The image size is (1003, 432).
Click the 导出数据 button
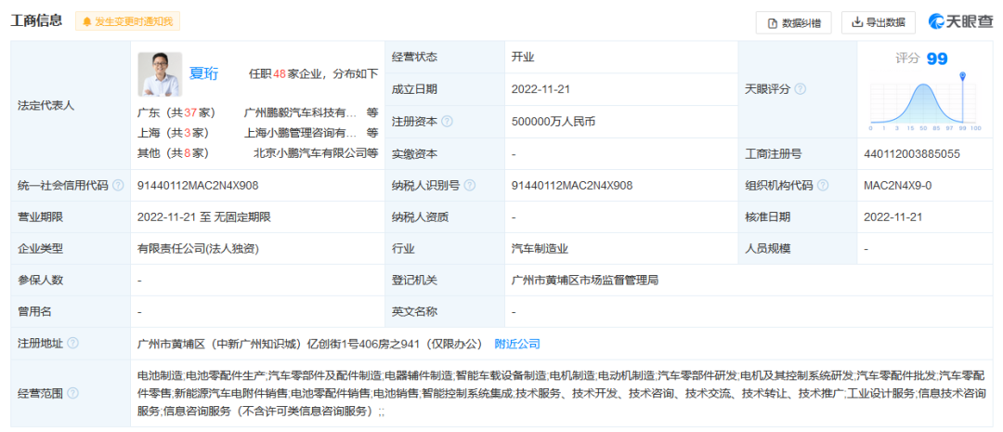879,22
